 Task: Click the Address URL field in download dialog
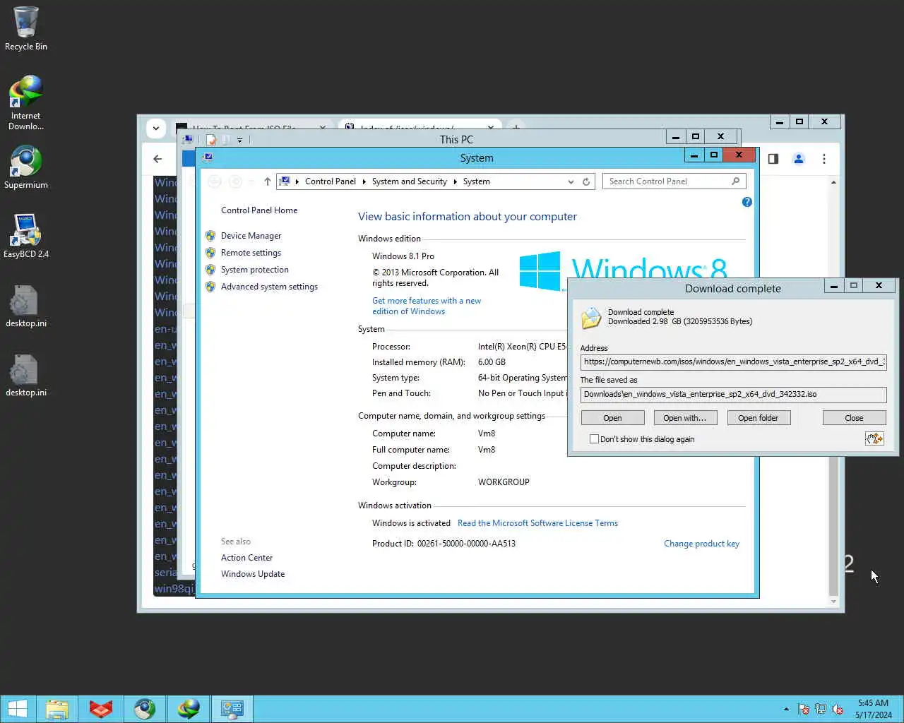pos(733,361)
